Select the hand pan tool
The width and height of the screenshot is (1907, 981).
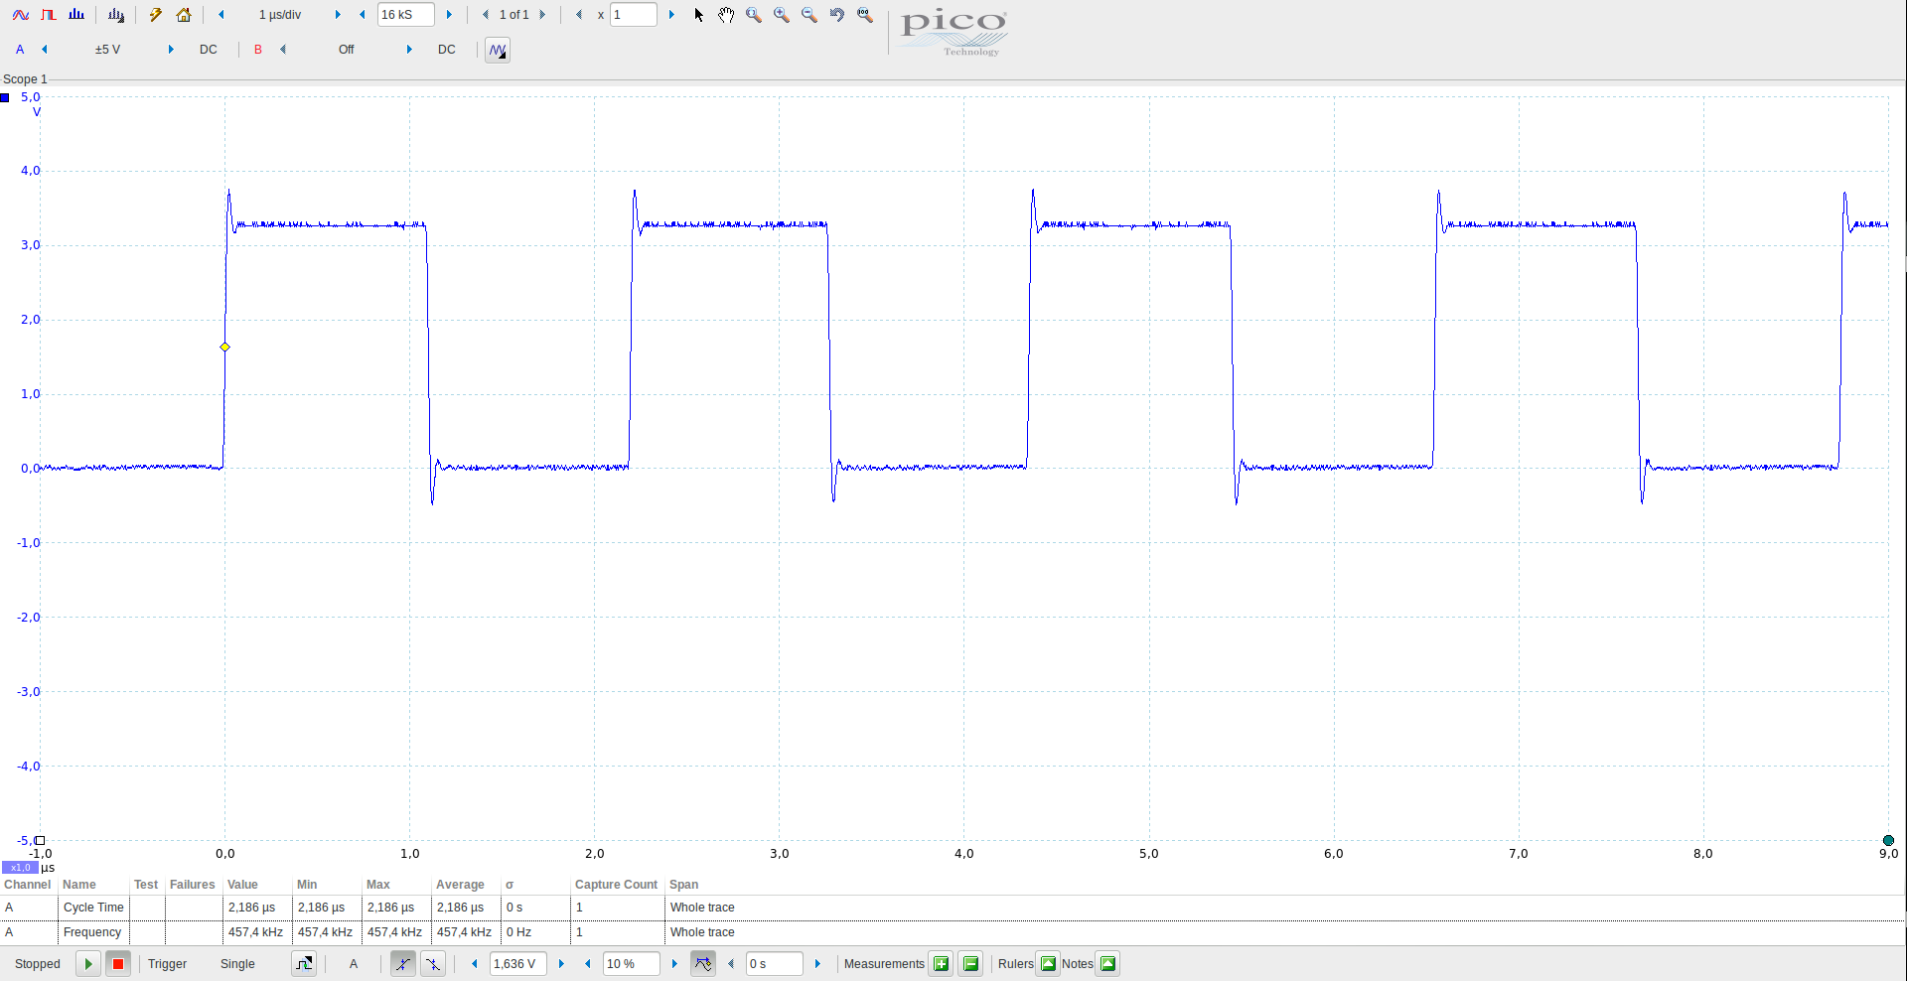click(x=726, y=15)
